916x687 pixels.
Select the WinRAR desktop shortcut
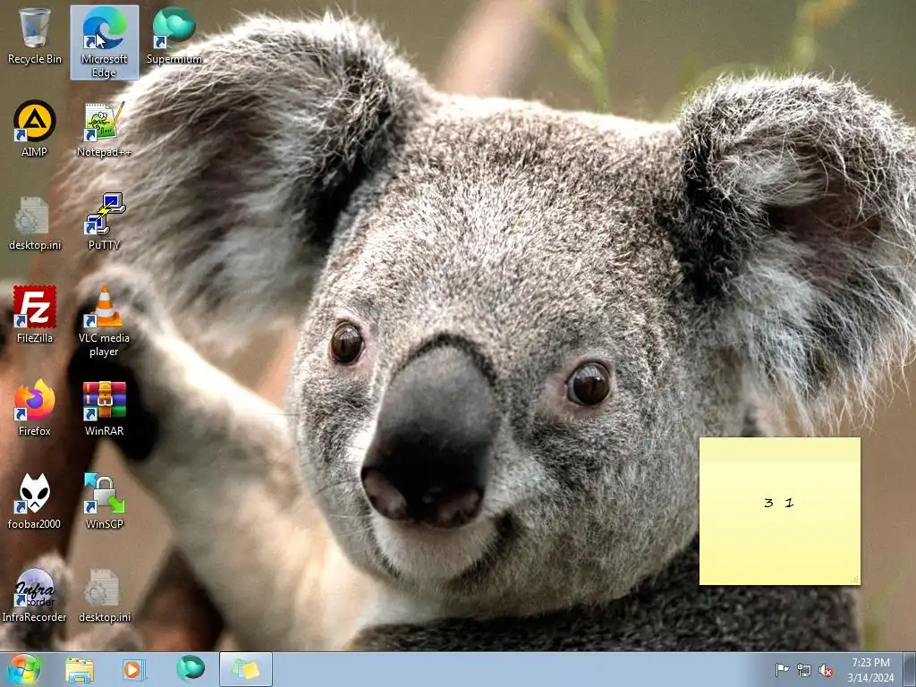pos(104,408)
